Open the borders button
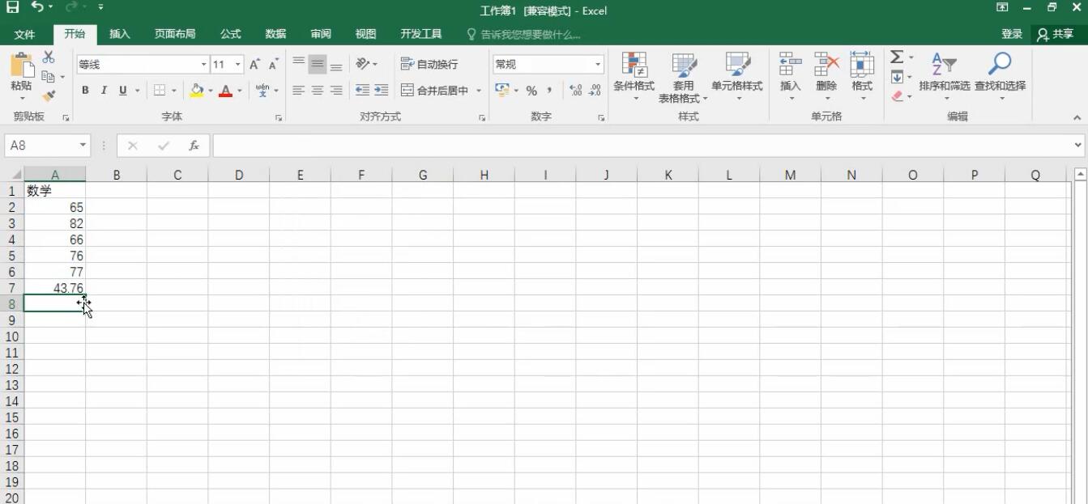Image resolution: width=1088 pixels, height=504 pixels. coord(160,91)
